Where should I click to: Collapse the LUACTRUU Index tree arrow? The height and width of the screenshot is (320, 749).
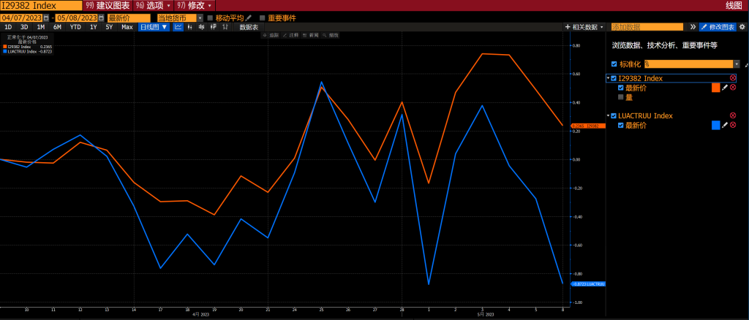tap(608, 116)
